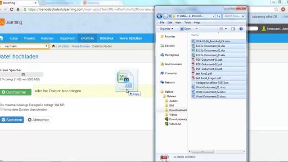The height and width of the screenshot is (162, 288).
Task: Toggle Vorhandene Dateien überschreiben checkbox
Action: [1, 109]
